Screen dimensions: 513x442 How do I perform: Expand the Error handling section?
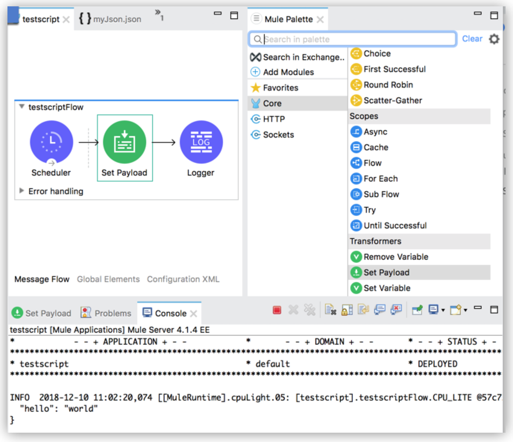22,191
